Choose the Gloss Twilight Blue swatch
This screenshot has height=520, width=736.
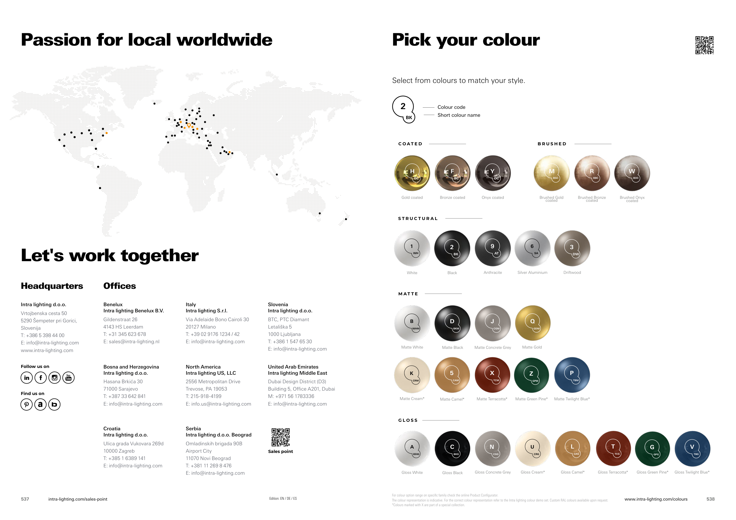point(692,449)
